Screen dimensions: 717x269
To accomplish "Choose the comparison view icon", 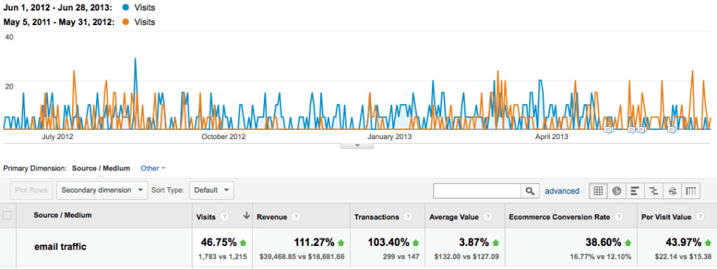I will [653, 191].
